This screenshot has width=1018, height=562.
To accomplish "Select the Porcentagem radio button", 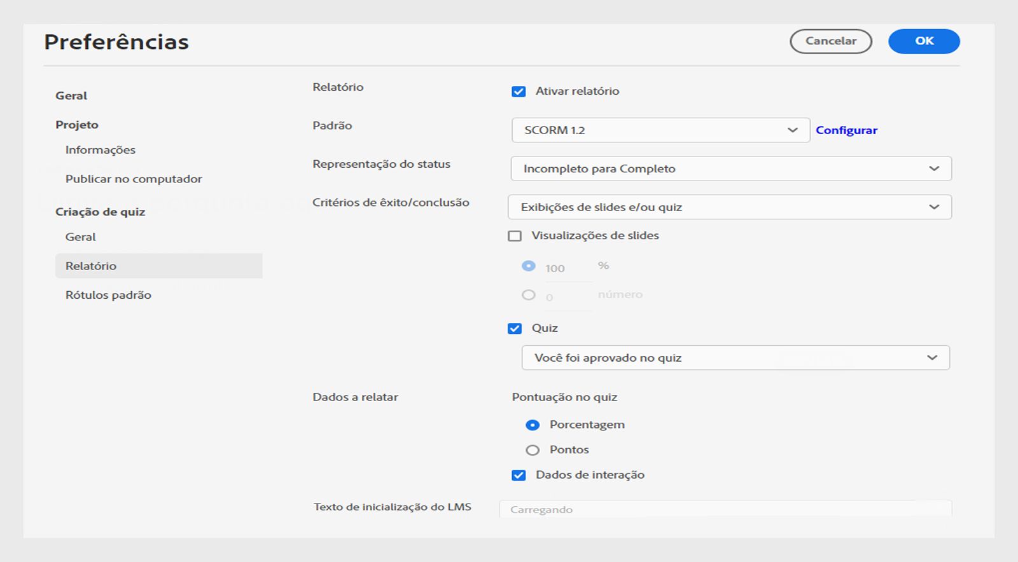I will point(533,425).
